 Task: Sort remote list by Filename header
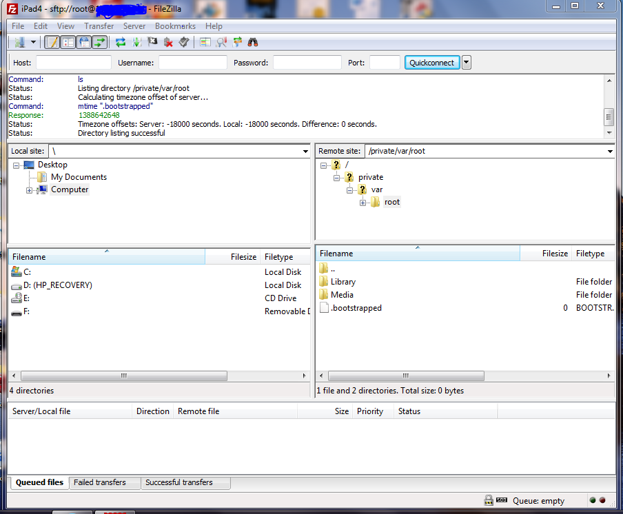pyautogui.click(x=418, y=253)
